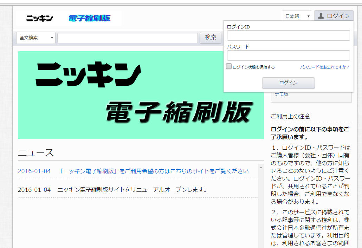Open the 全文検索 search type dropdown
The height and width of the screenshot is (248, 362).
click(36, 38)
